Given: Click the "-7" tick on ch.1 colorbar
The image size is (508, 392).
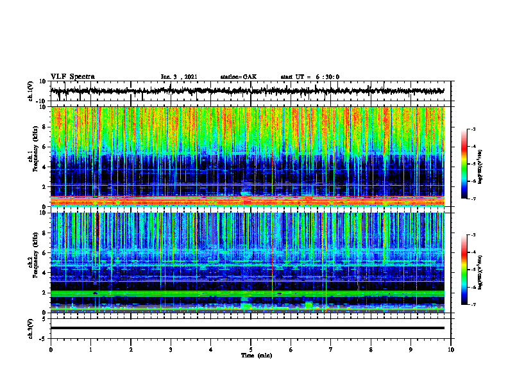Looking at the screenshot, I should click(473, 199).
